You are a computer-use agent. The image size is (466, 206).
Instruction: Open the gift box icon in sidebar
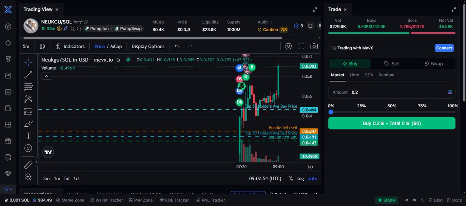pos(8,141)
